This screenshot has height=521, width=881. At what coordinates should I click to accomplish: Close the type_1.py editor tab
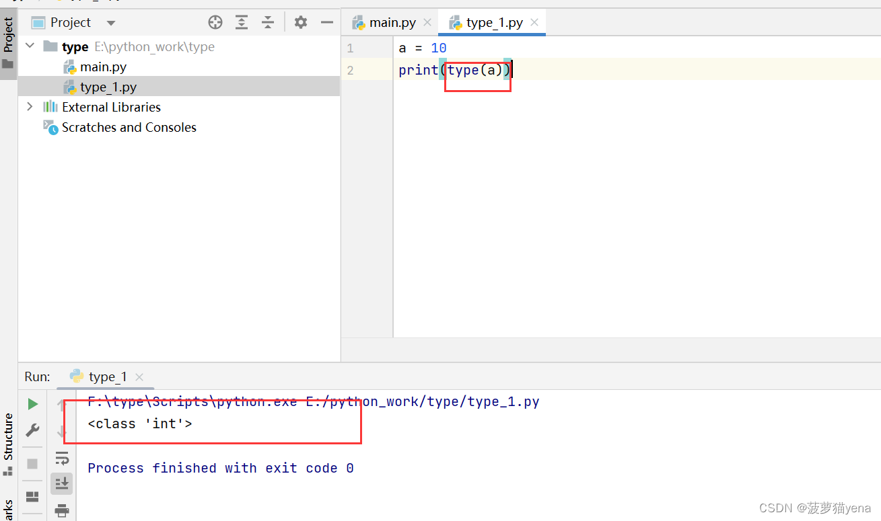(534, 22)
